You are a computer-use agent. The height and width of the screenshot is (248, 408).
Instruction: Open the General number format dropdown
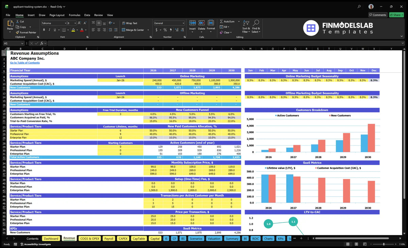(x=183, y=23)
